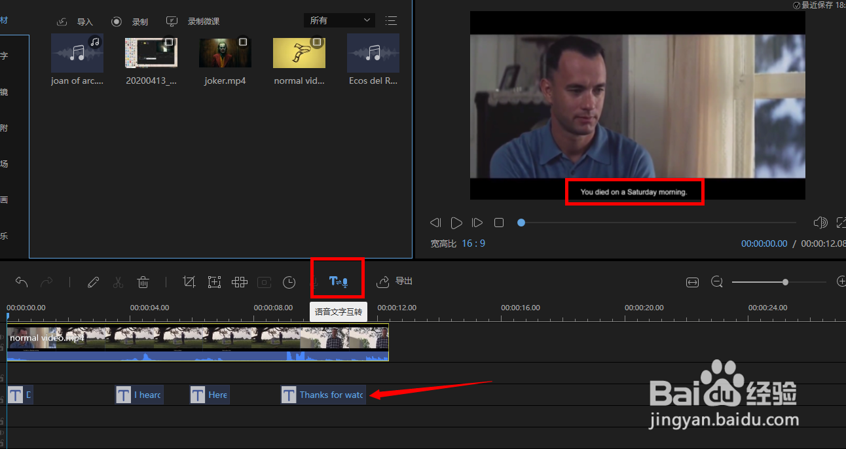The height and width of the screenshot is (449, 846).
Task: Open the clock duration setting icon
Action: tap(289, 282)
